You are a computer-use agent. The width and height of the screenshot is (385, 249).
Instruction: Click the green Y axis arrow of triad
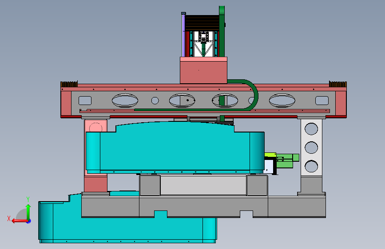pyautogui.click(x=28, y=211)
